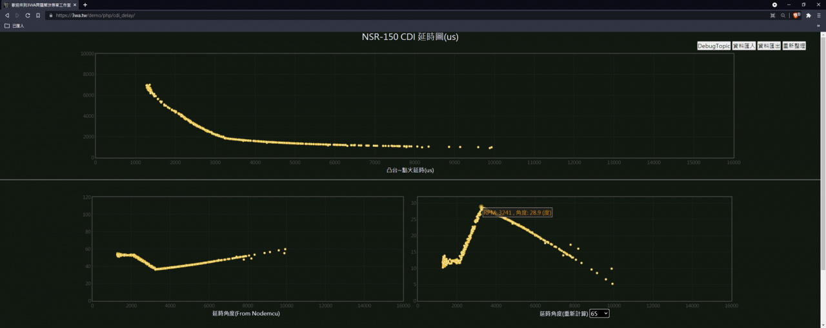The width and height of the screenshot is (826, 328).
Task: Click the QR code icon in address bar
Action: pyautogui.click(x=772, y=15)
